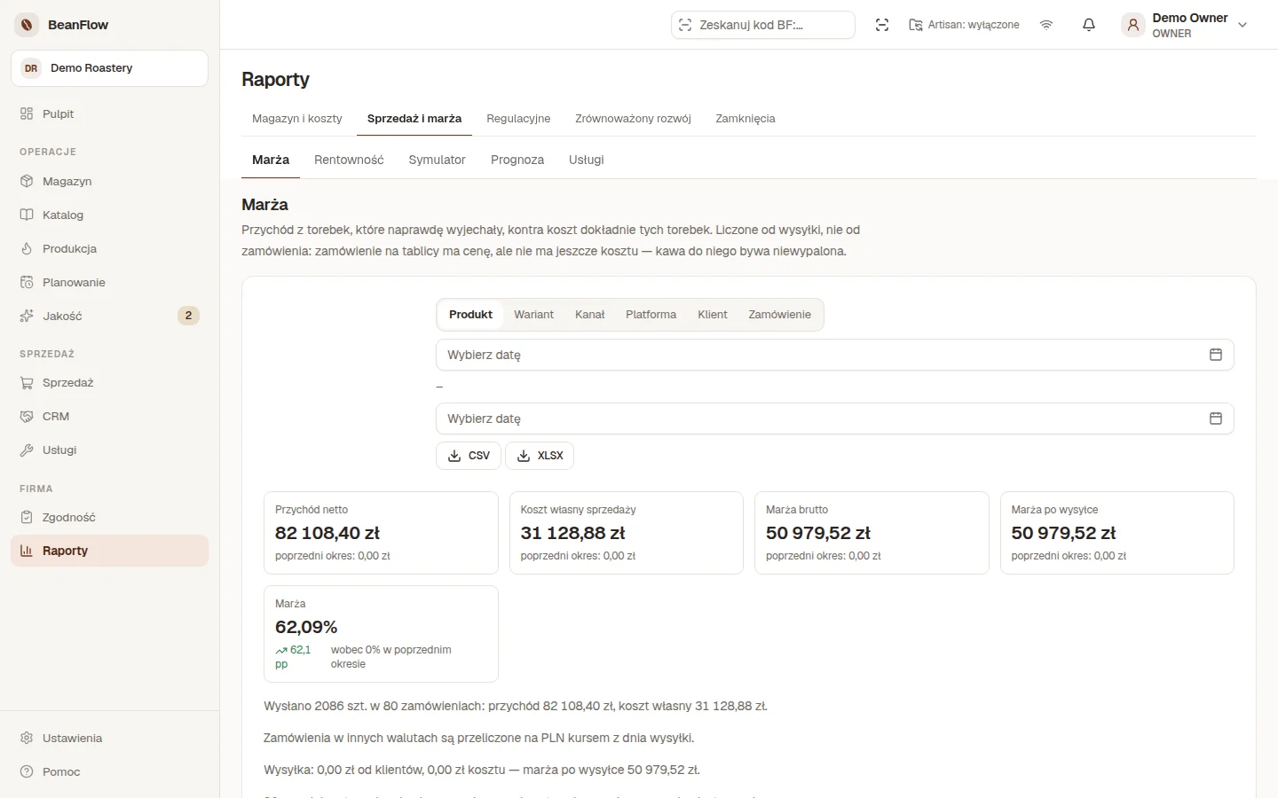Open Katalog book icon in sidebar
This screenshot has height=798, width=1278.
pyautogui.click(x=27, y=215)
